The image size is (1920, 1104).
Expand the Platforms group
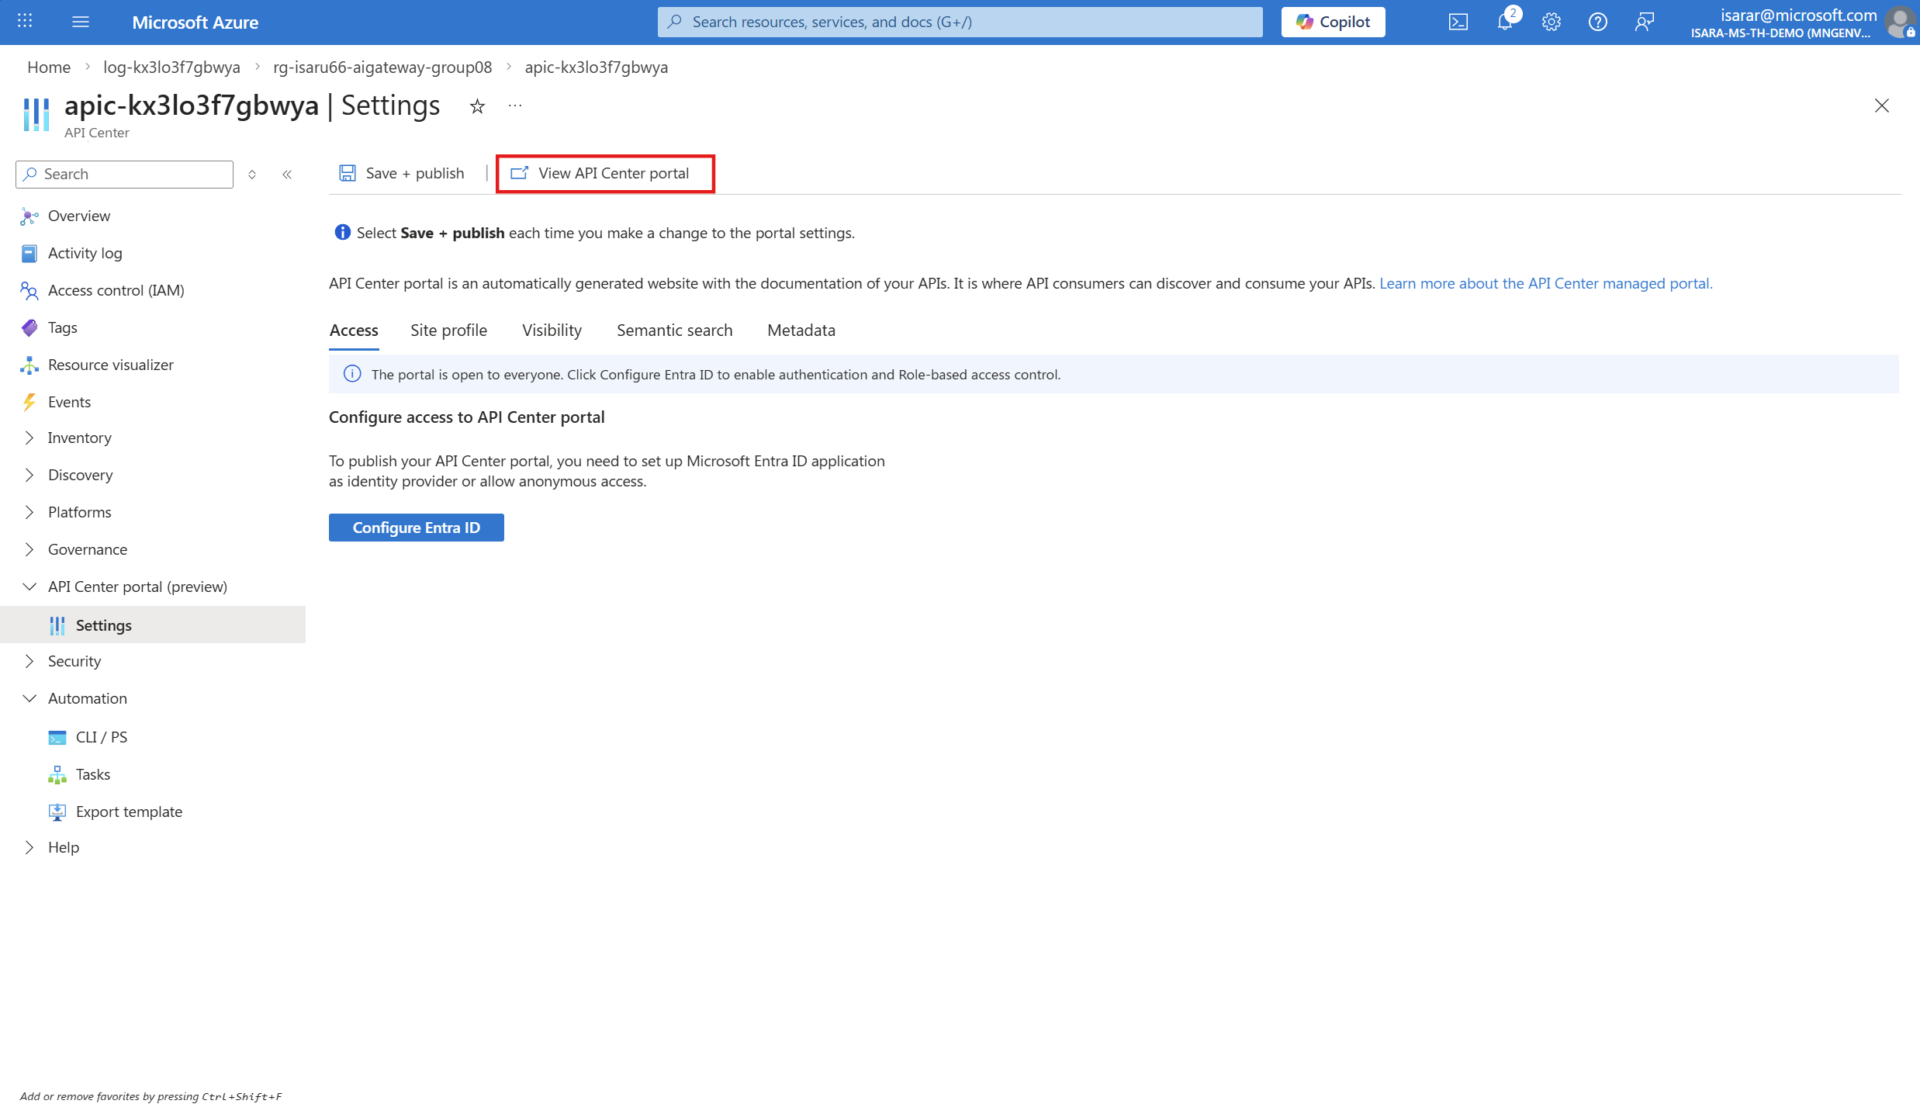coord(29,513)
